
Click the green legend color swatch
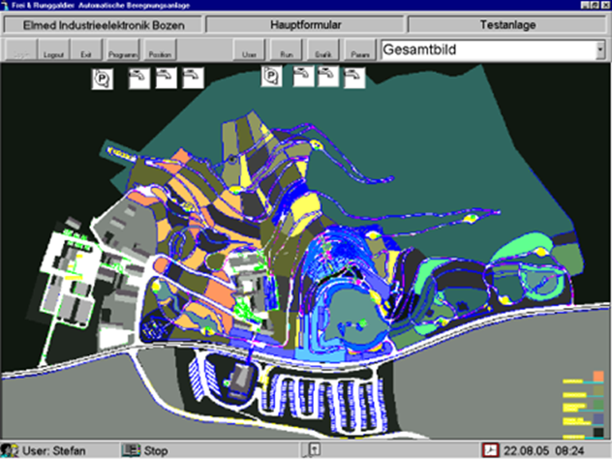pyautogui.click(x=598, y=404)
